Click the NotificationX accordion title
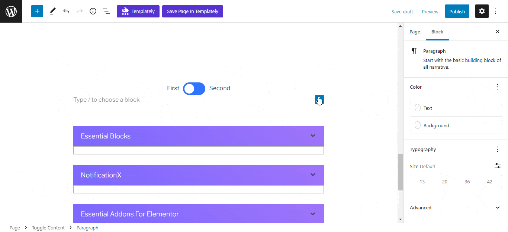This screenshot has height=232, width=508. pos(101,175)
